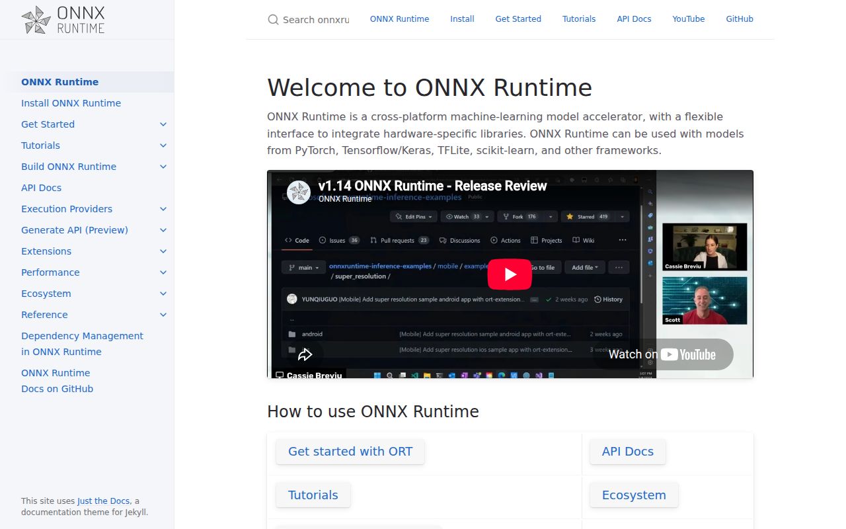This screenshot has height=529, width=846.
Task: Open Tutorials in the top navigation
Action: pos(579,19)
